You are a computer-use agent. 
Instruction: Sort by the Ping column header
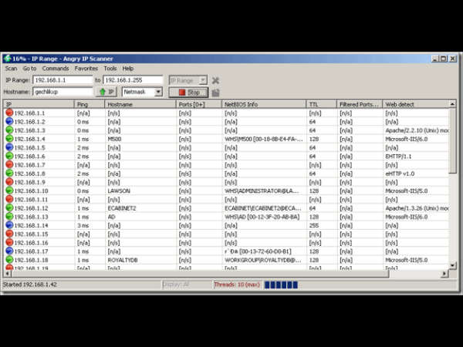(x=90, y=104)
